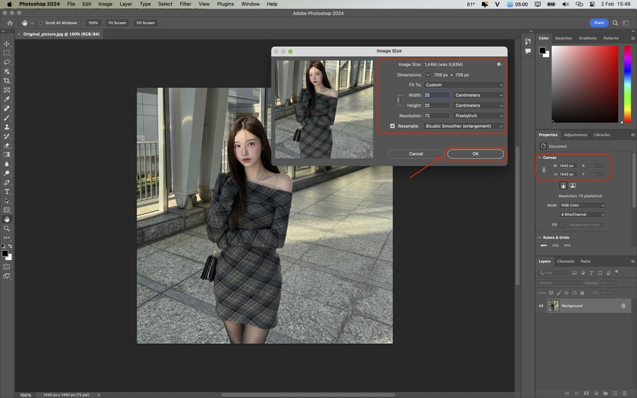Select the Path Selection tool

click(x=7, y=201)
